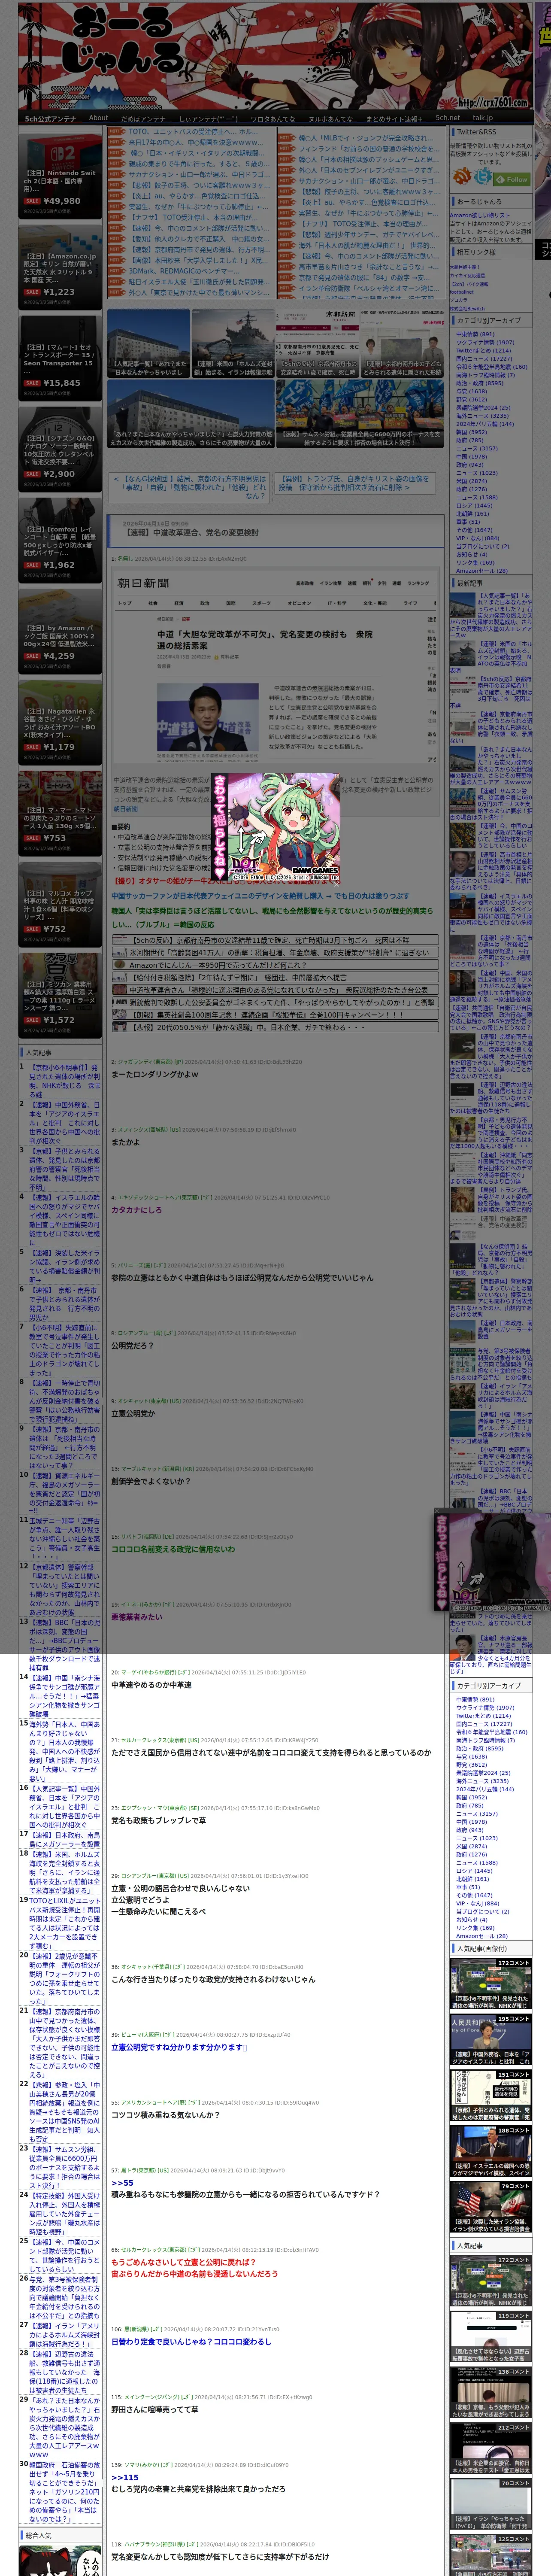
Task: Click article title 【速報】中道改革連合、党名の変更検討
Action: click(192, 533)
